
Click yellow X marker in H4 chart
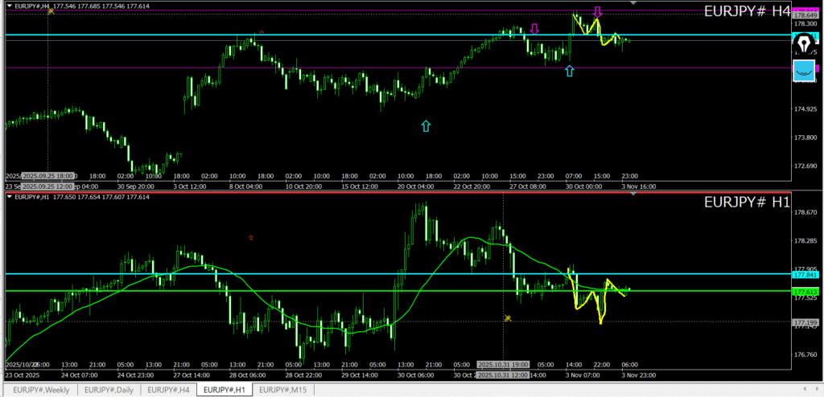[51, 11]
